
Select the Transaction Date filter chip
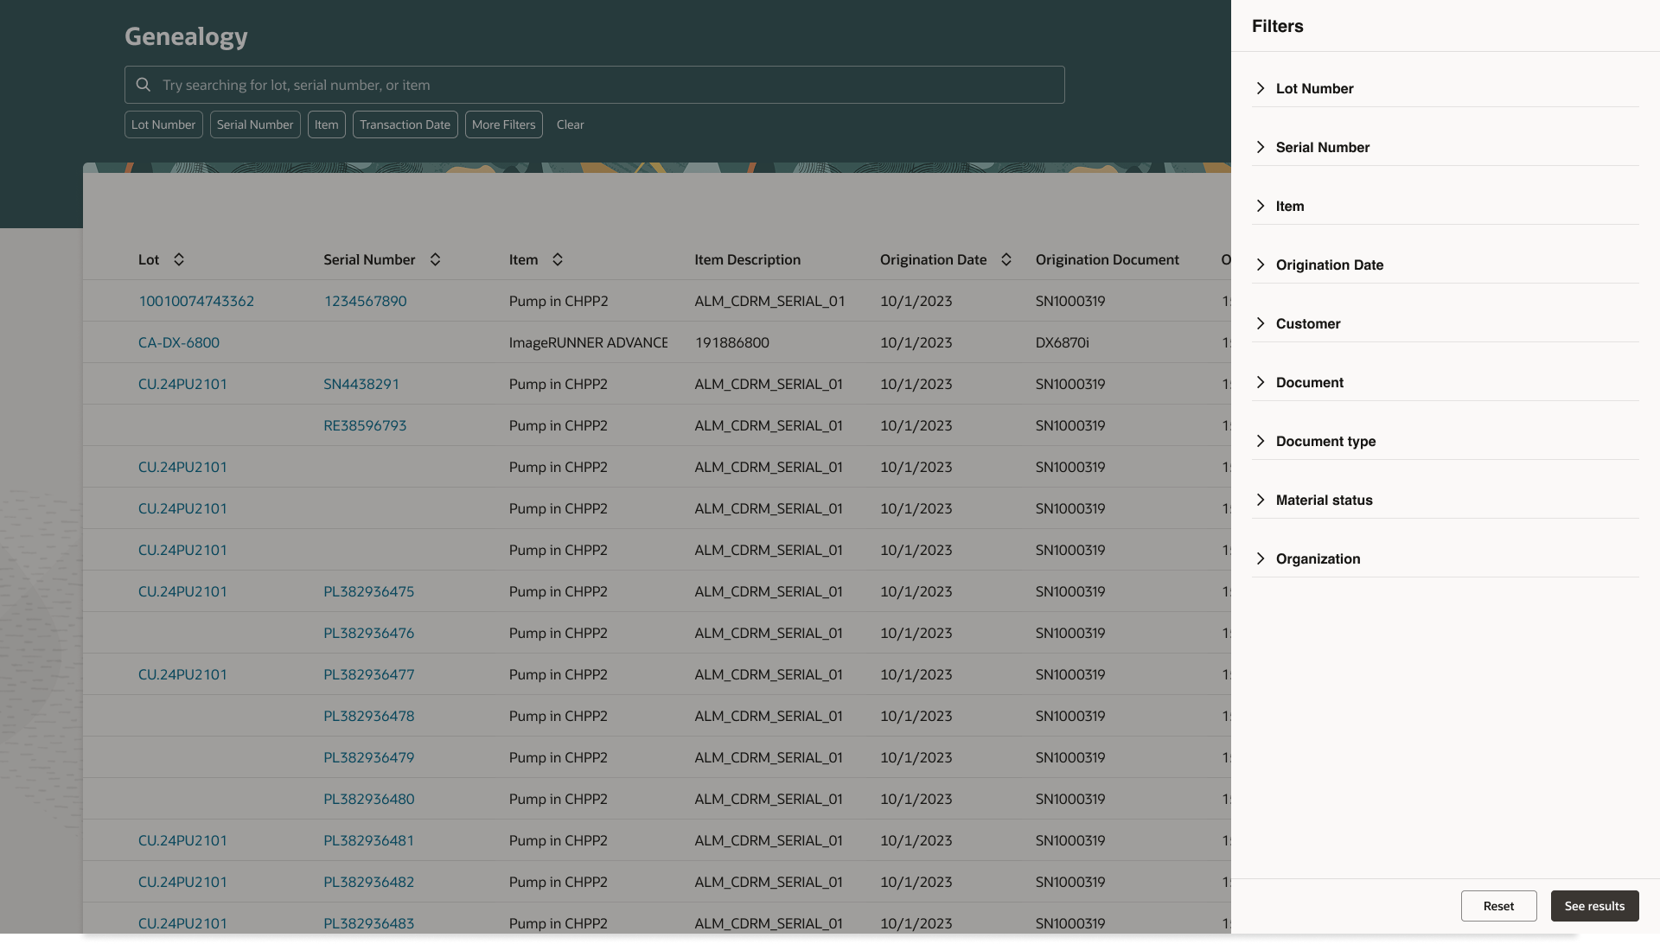[405, 124]
